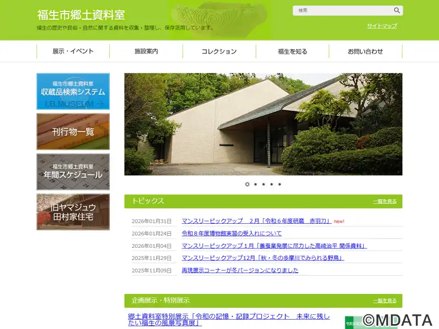Select the second slideshow indicator dot
Viewport: 439px width, 329px height.
(255, 184)
